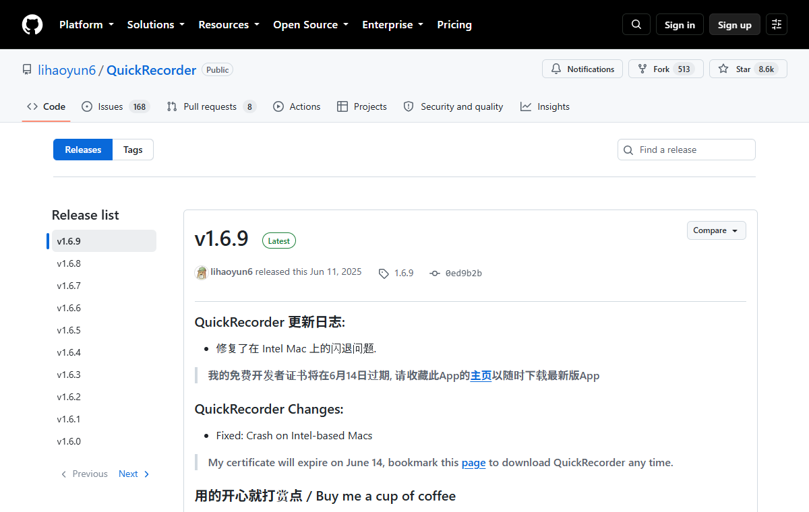Open lihaoyun6 author link in release header
This screenshot has height=512, width=809.
[x=231, y=272]
